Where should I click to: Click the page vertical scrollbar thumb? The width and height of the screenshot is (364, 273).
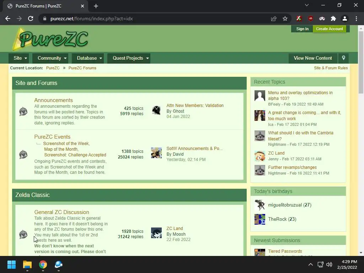pos(361,62)
